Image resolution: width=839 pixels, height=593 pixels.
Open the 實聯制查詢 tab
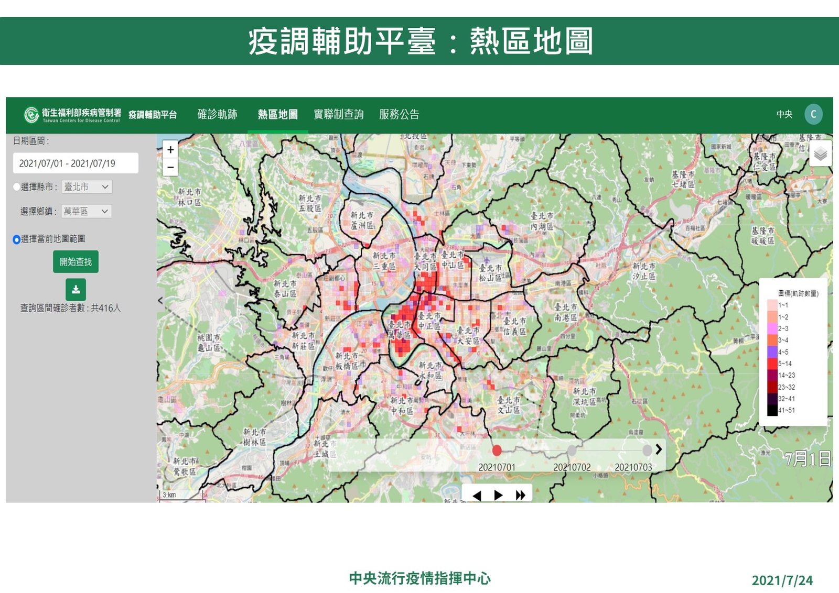pyautogui.click(x=338, y=114)
